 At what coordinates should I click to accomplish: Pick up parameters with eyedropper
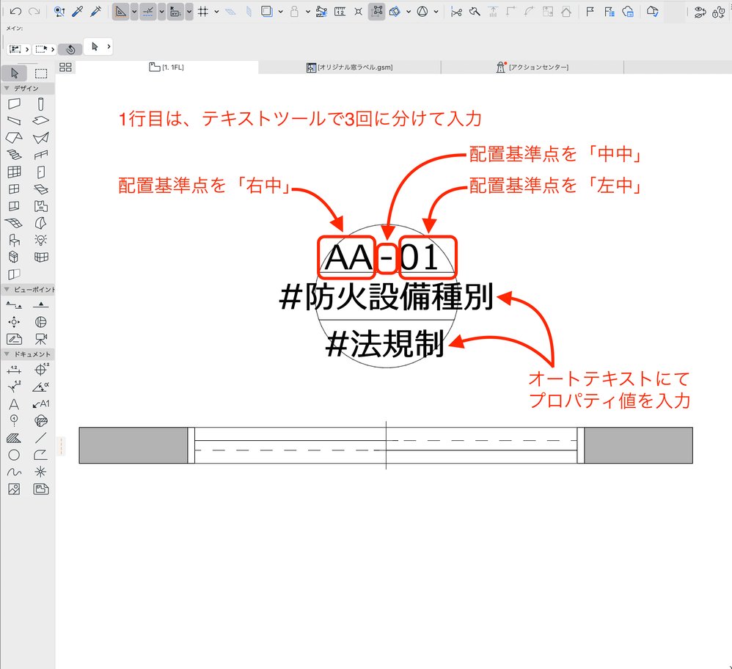click(77, 12)
